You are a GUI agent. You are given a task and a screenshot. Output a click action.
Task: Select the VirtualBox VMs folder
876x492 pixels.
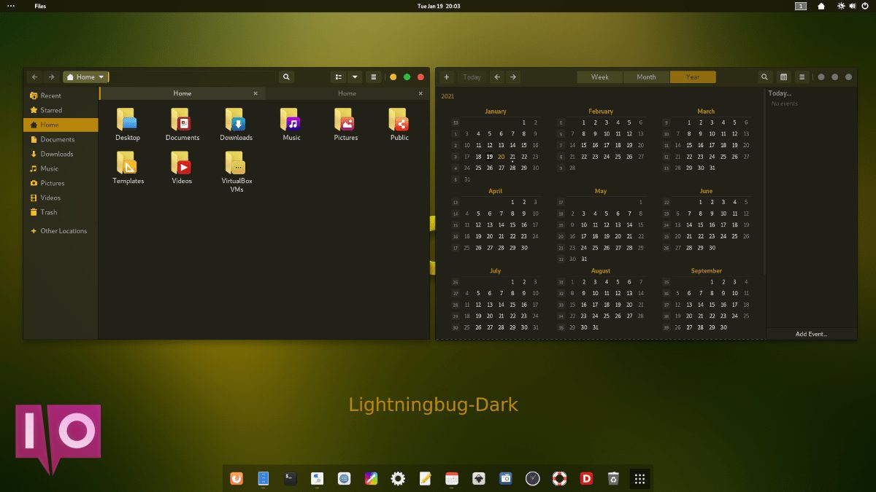(236, 163)
